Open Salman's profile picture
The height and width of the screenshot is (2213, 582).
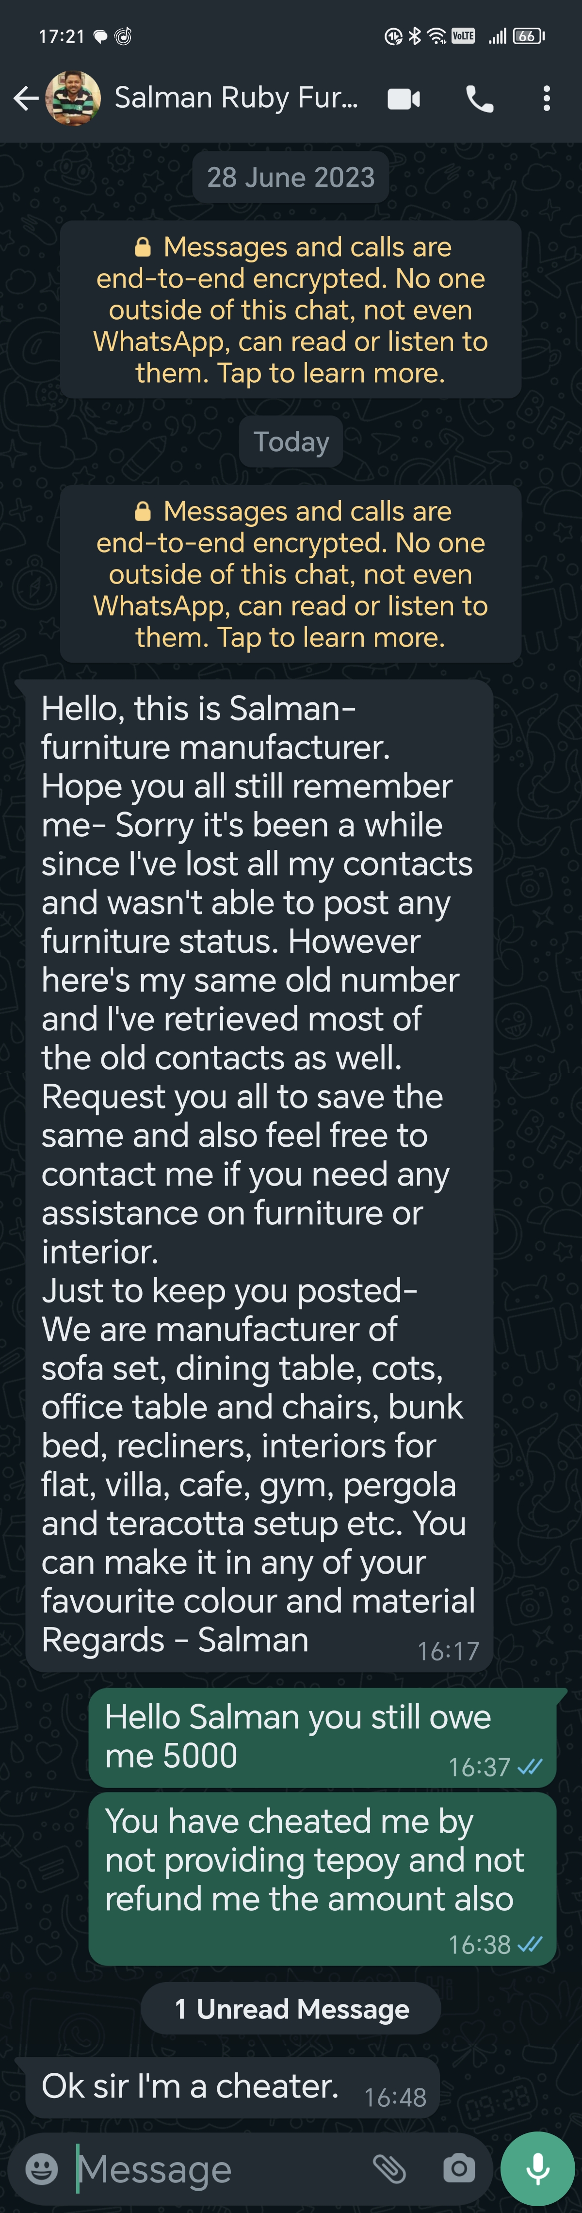[x=73, y=99]
